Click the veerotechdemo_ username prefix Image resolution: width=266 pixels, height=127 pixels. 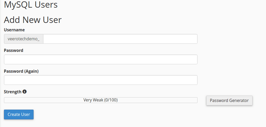(x=24, y=39)
